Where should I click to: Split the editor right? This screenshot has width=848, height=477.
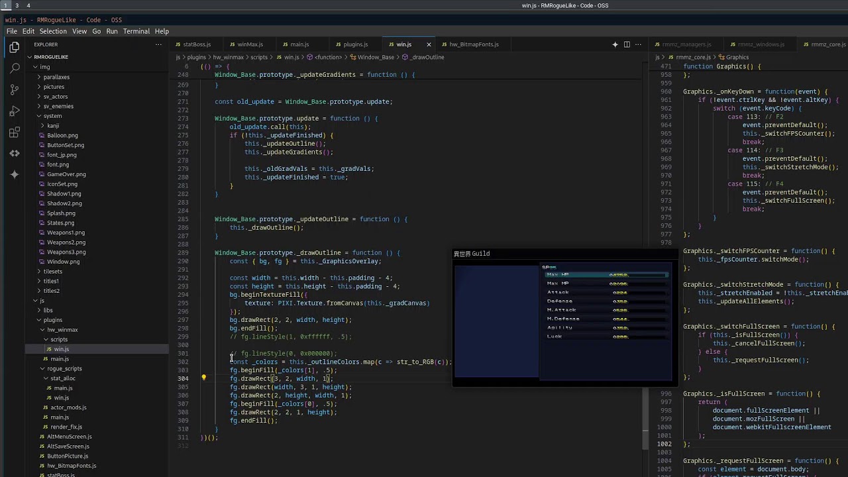point(627,44)
